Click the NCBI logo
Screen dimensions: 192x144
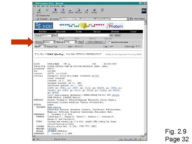coord(44,26)
